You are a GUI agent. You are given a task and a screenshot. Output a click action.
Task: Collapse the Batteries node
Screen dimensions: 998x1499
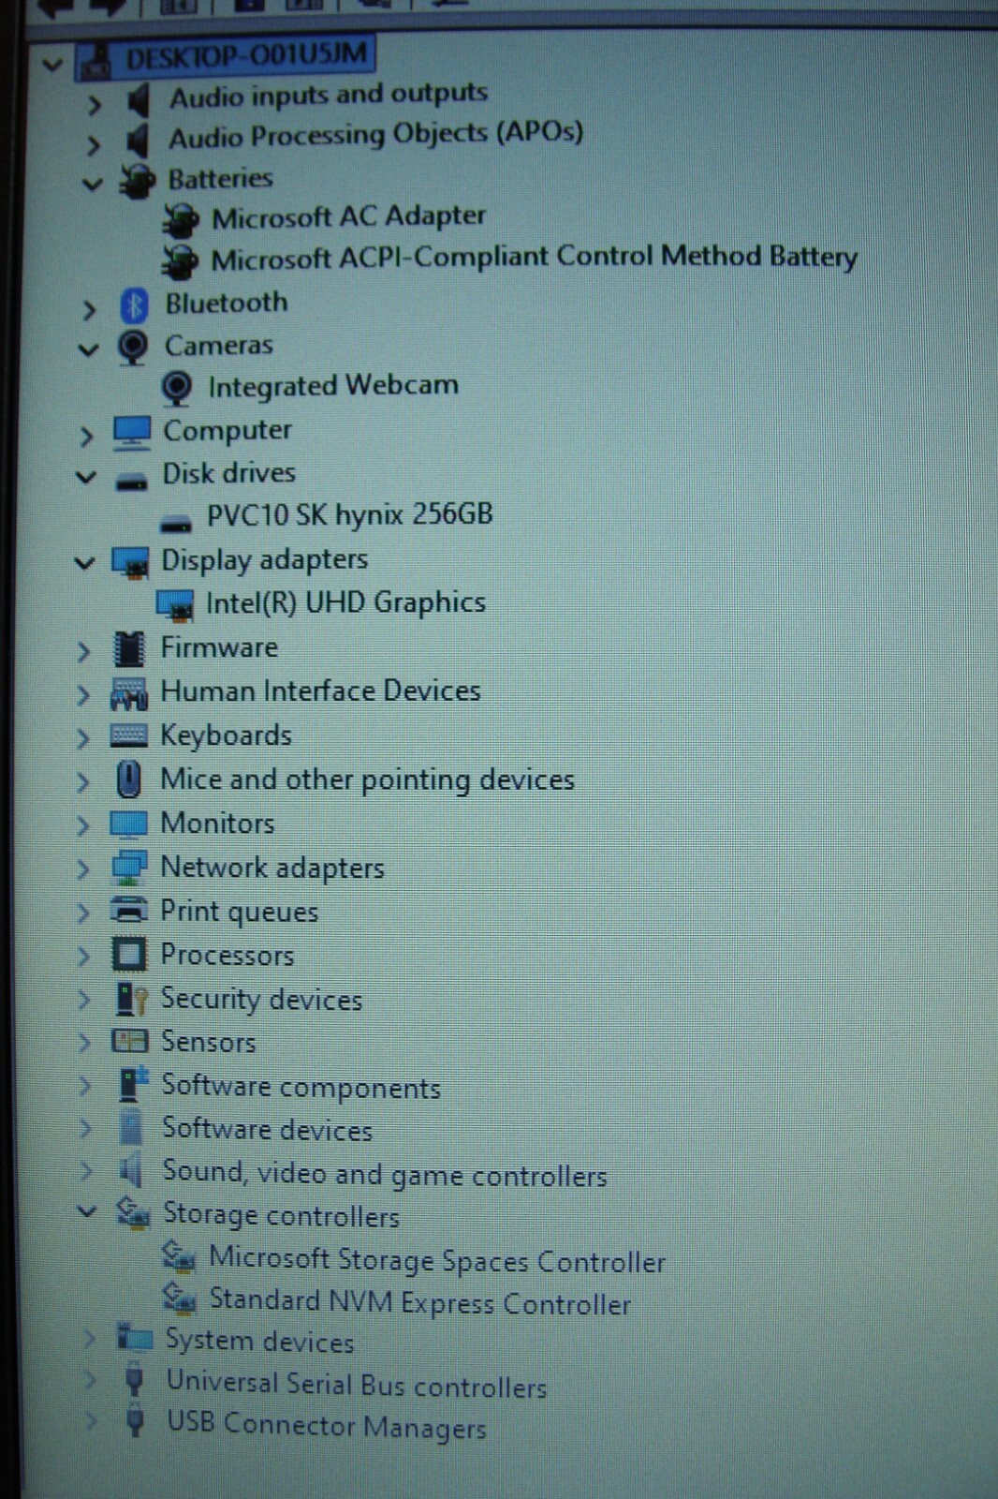pyautogui.click(x=92, y=184)
